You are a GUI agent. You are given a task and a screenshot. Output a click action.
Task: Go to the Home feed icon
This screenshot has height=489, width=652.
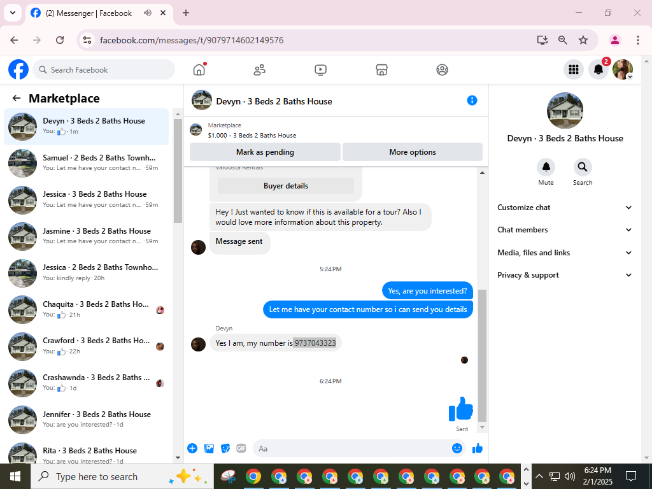click(x=199, y=70)
